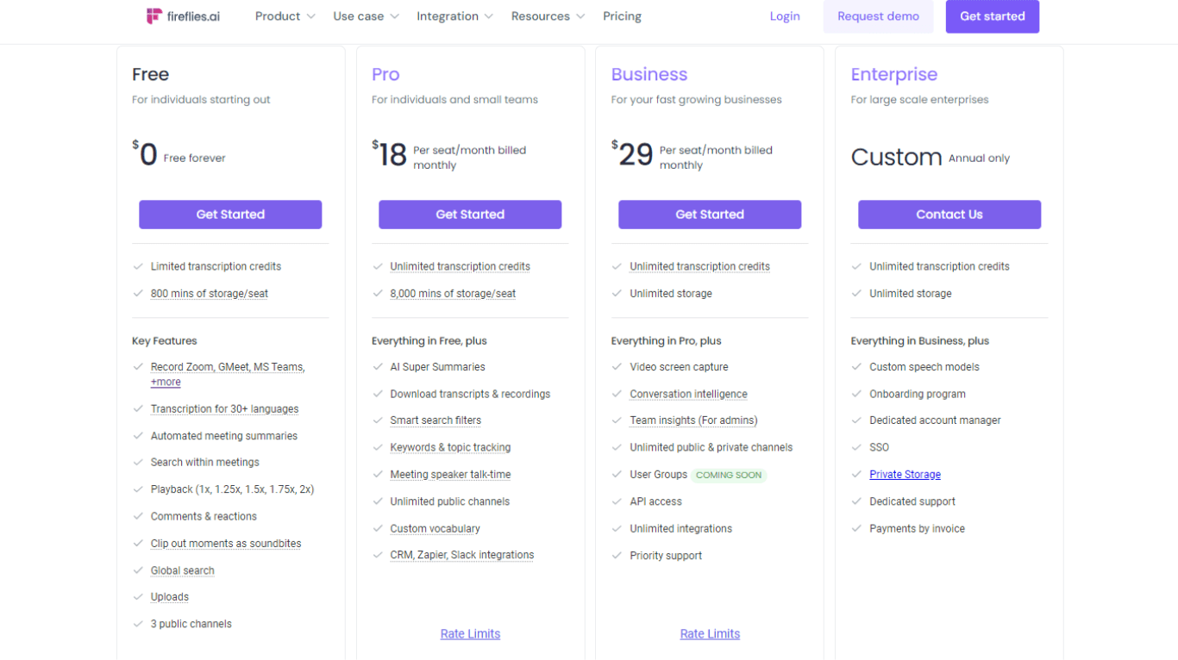
Task: Expand the Product dropdown menu
Action: (x=285, y=16)
